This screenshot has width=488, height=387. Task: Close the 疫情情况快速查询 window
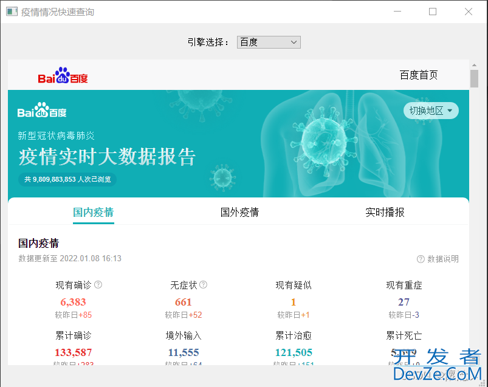click(469, 12)
